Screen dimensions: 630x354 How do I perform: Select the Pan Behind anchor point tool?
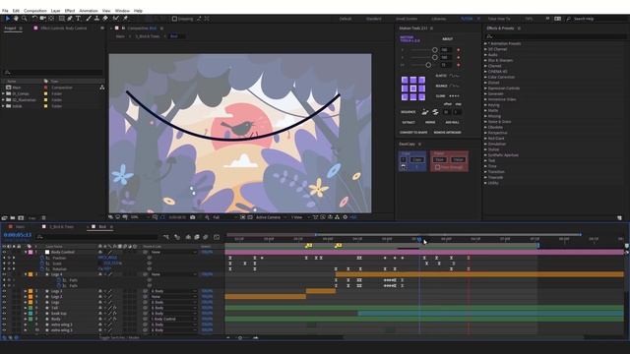[51, 19]
